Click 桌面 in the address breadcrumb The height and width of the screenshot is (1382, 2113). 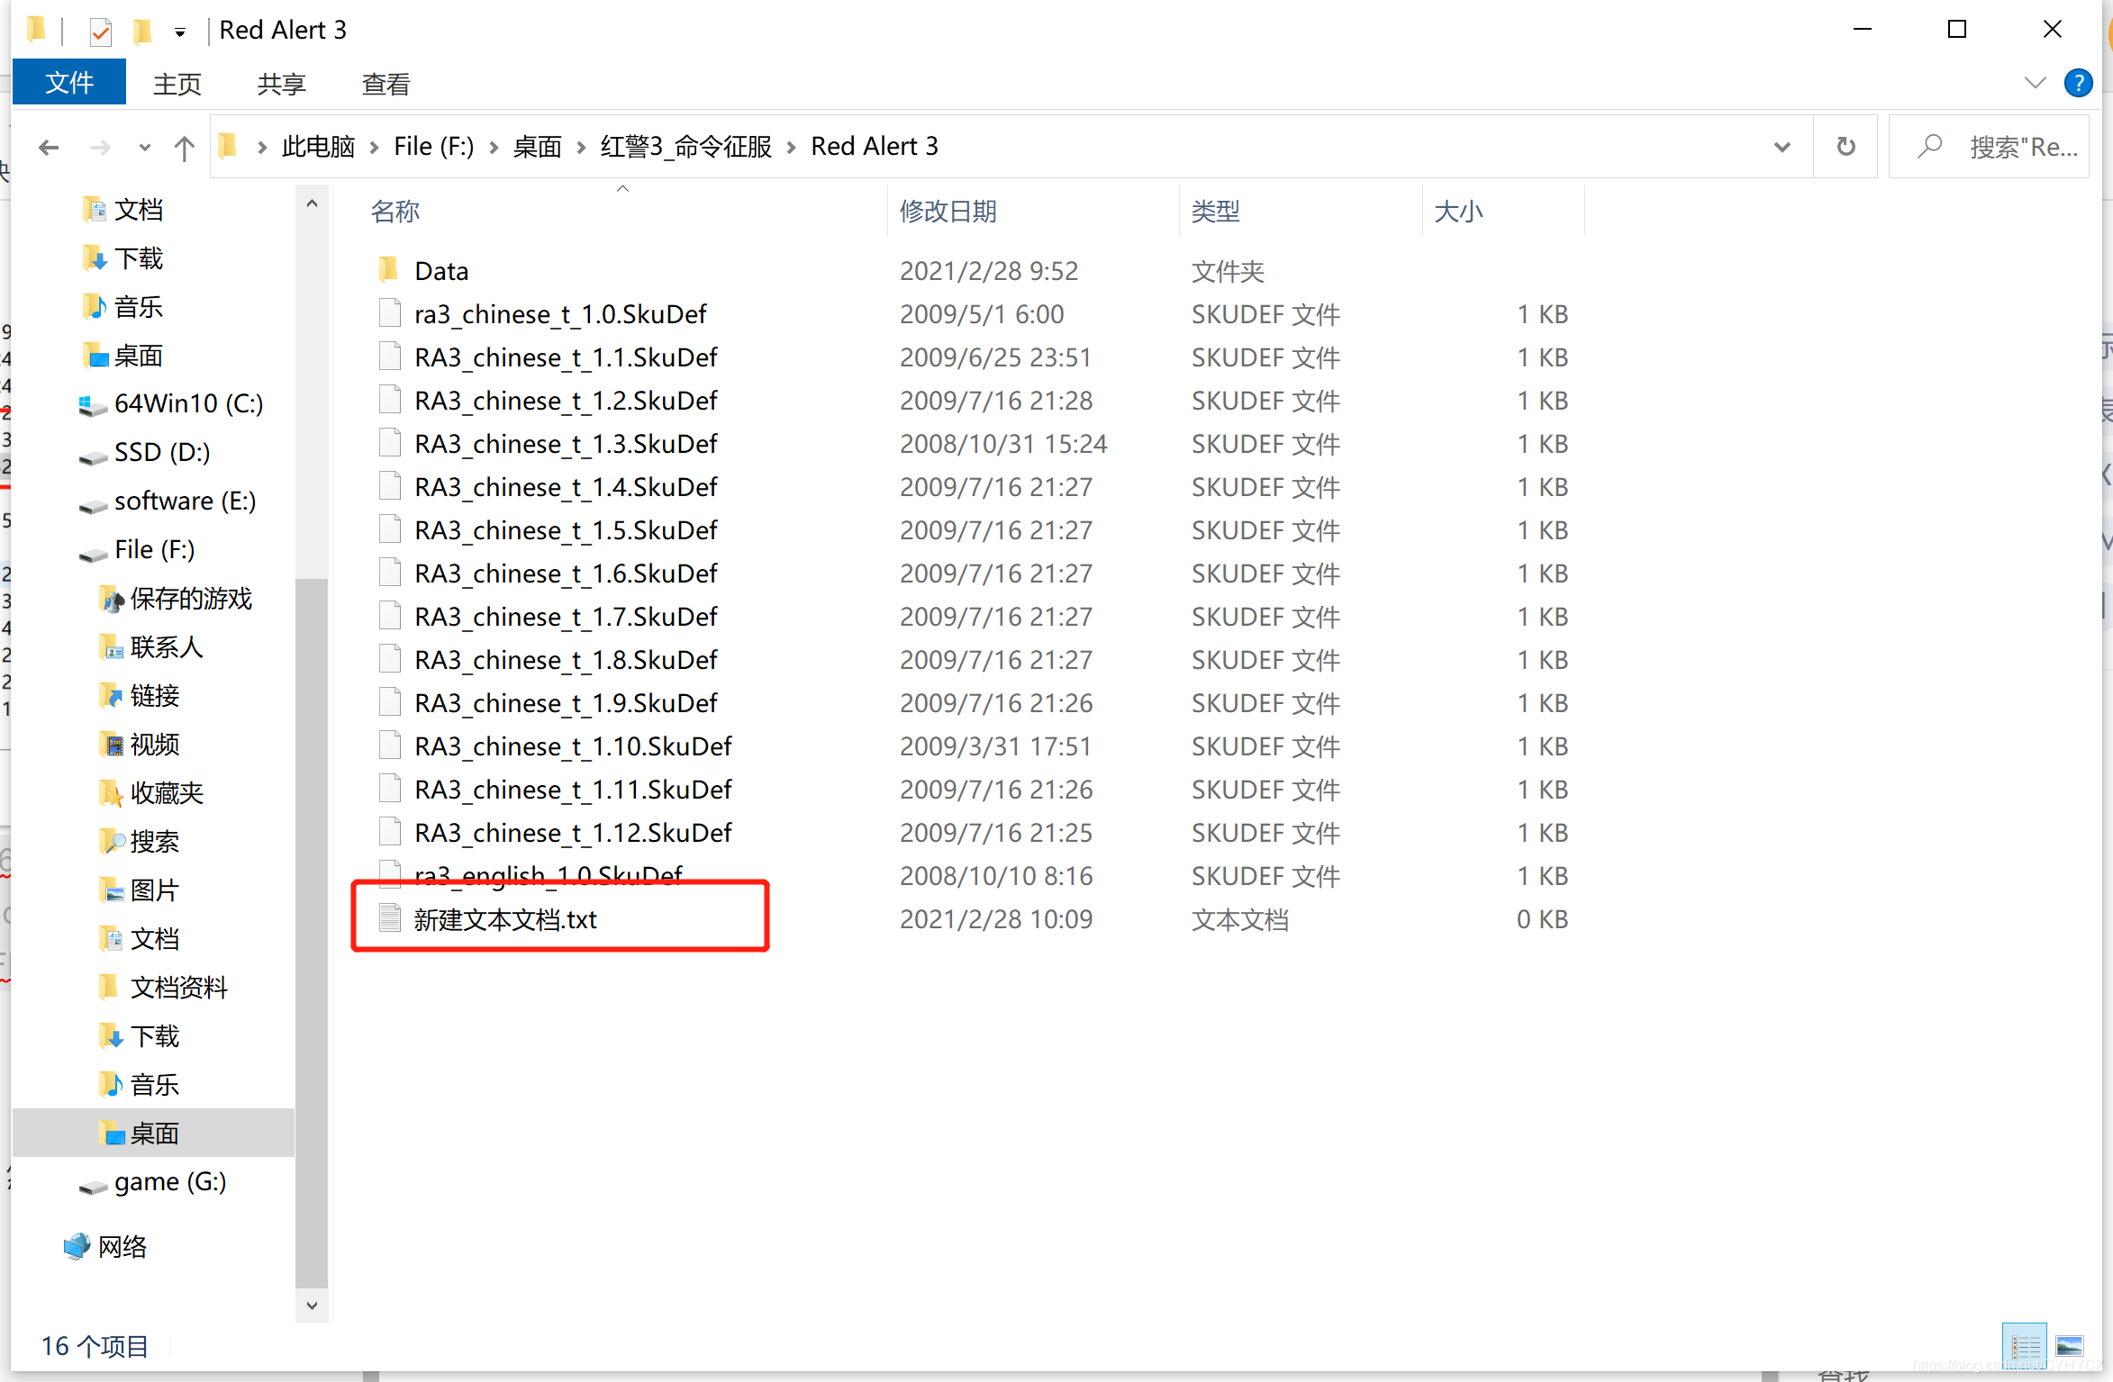pos(537,146)
